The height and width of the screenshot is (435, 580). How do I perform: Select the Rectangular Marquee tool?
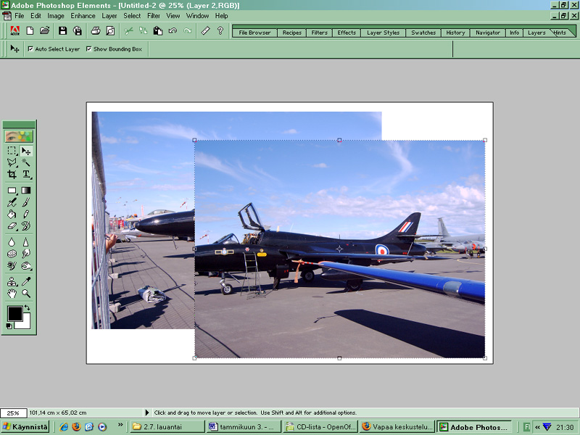tap(12, 151)
